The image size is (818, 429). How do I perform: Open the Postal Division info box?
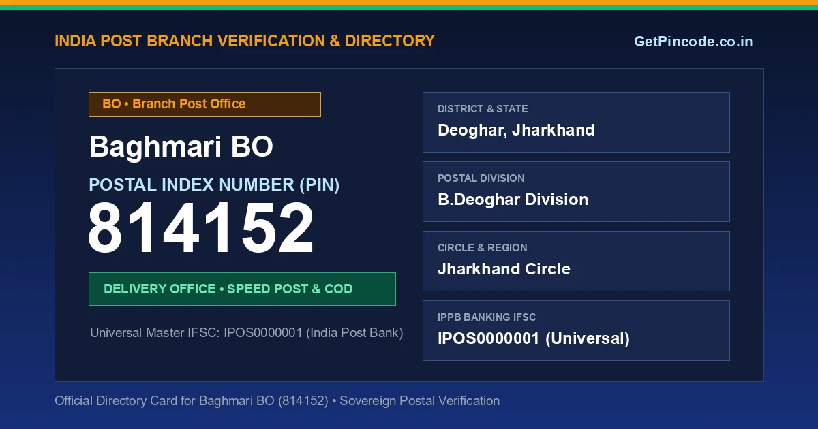(576, 191)
